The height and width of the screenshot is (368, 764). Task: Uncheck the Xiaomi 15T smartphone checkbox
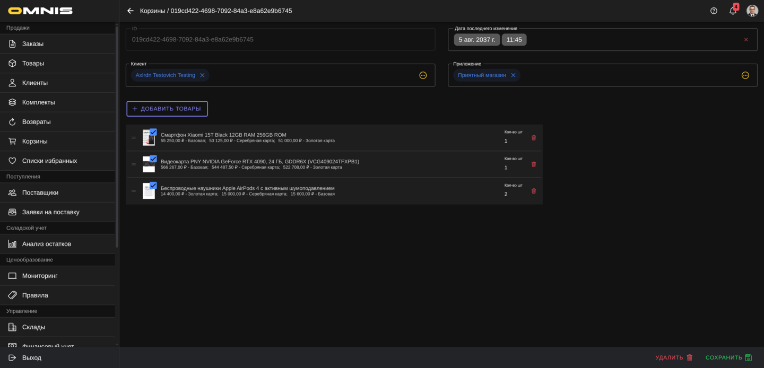click(153, 132)
